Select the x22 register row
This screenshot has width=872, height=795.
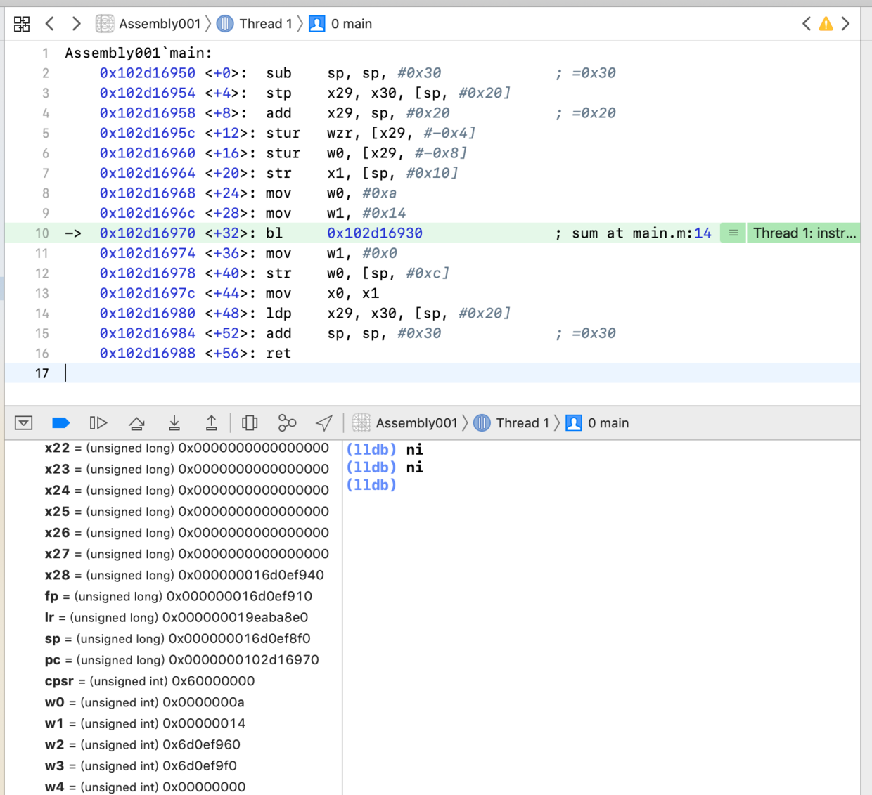pos(187,448)
